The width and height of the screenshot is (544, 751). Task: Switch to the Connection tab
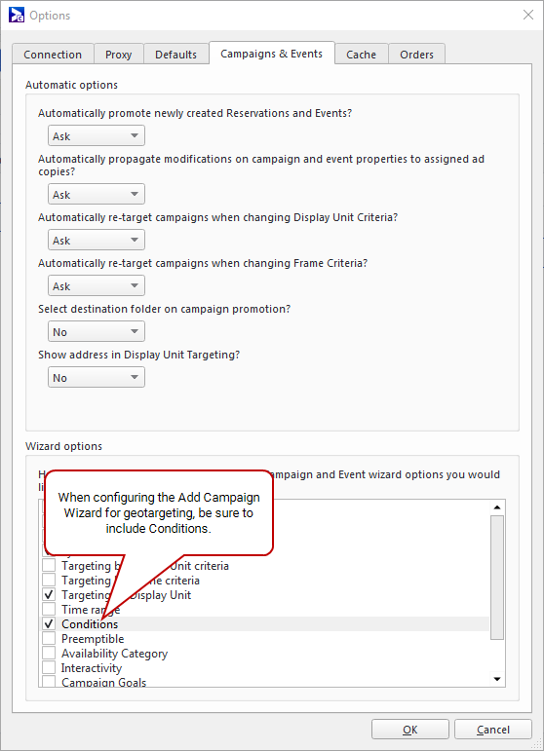tap(53, 55)
